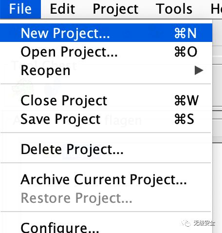Viewport: 222px width, 233px height.
Task: Click the highlighted File menu
Action: pos(20,9)
